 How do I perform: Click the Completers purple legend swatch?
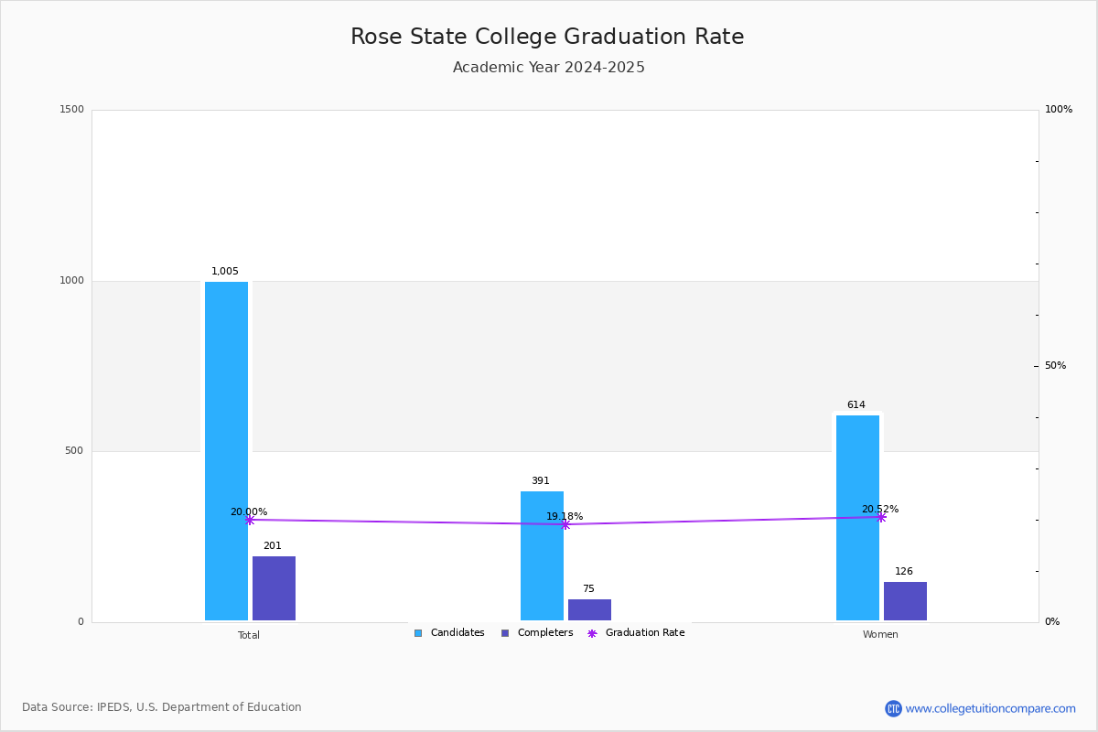pyautogui.click(x=505, y=633)
